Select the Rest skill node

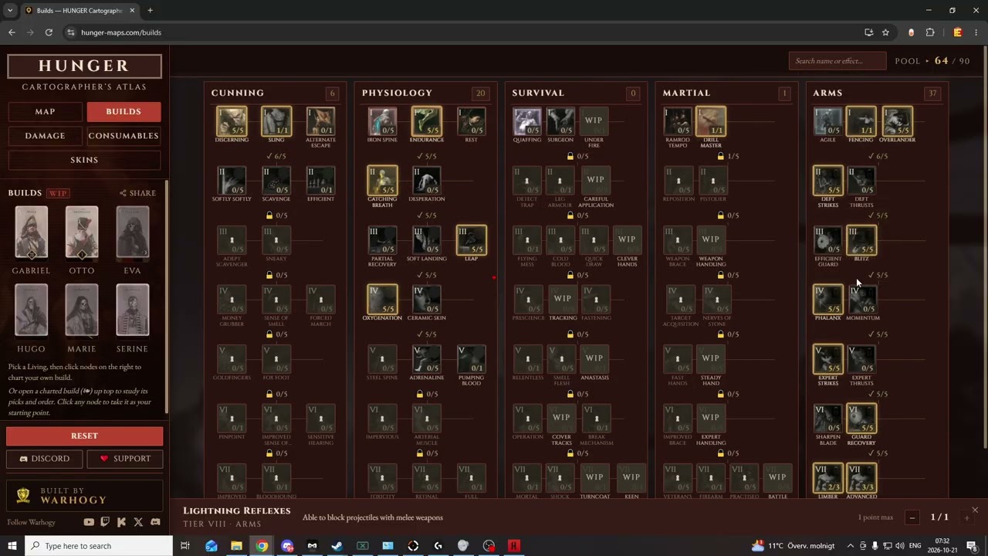click(x=471, y=121)
